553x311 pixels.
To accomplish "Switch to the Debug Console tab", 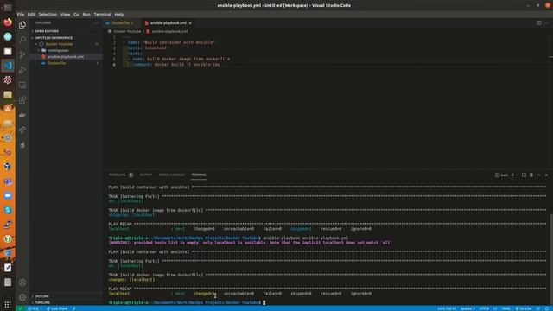I will [171, 175].
